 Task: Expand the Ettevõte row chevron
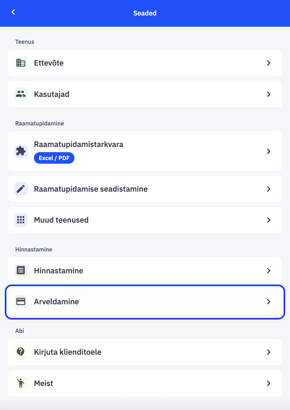(269, 63)
